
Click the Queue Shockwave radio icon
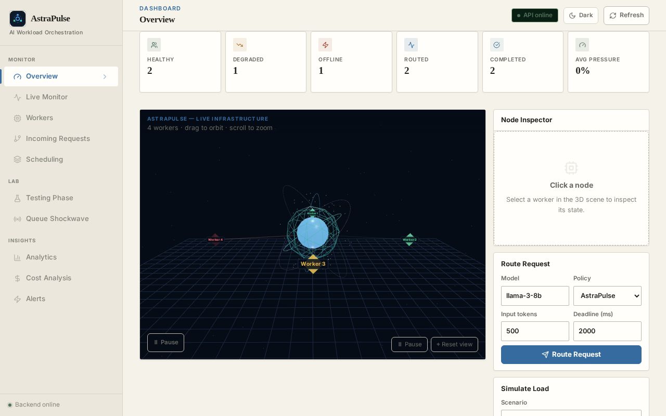click(17, 219)
